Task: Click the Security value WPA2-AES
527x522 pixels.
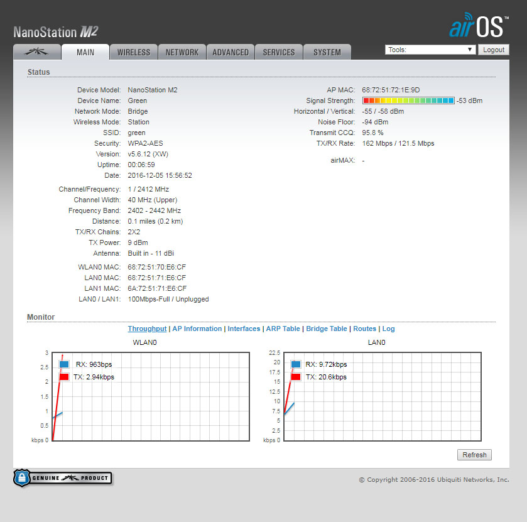Action: click(x=145, y=143)
